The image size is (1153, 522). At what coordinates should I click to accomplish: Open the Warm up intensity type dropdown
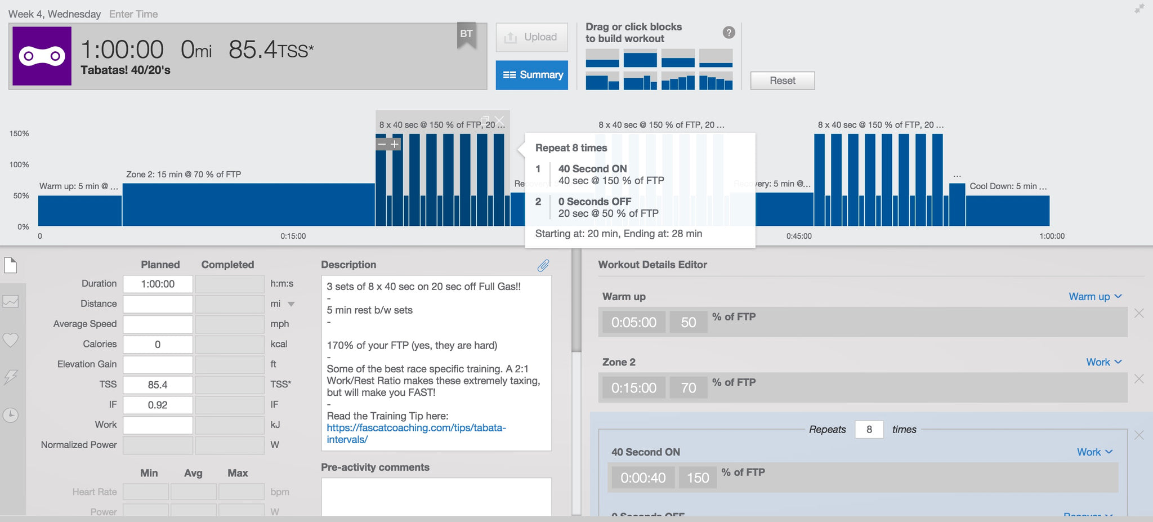1095,297
